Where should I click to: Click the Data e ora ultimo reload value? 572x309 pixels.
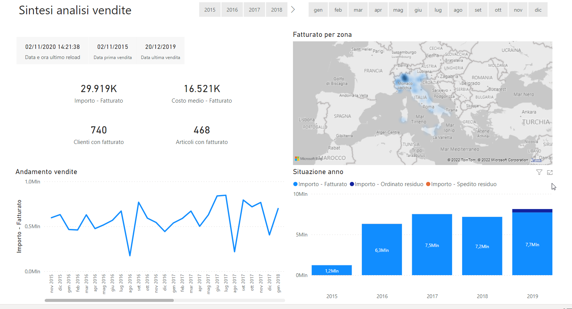pos(53,47)
